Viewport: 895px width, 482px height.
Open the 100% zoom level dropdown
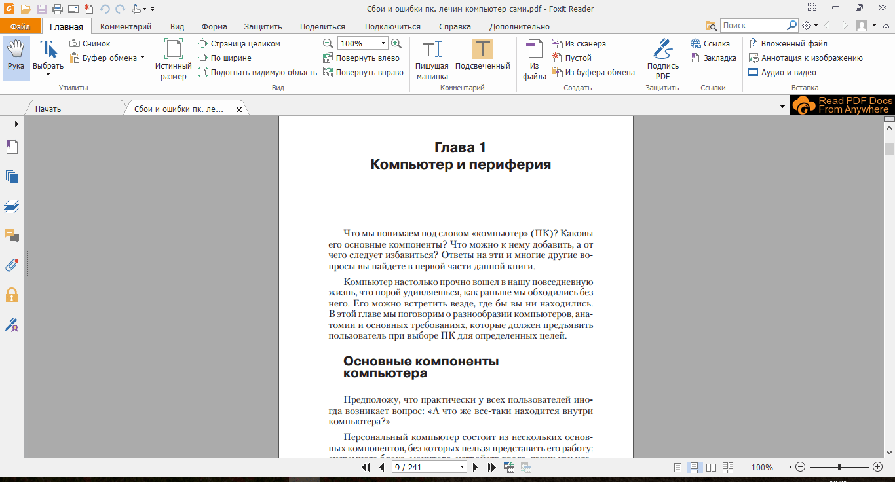pyautogui.click(x=384, y=44)
